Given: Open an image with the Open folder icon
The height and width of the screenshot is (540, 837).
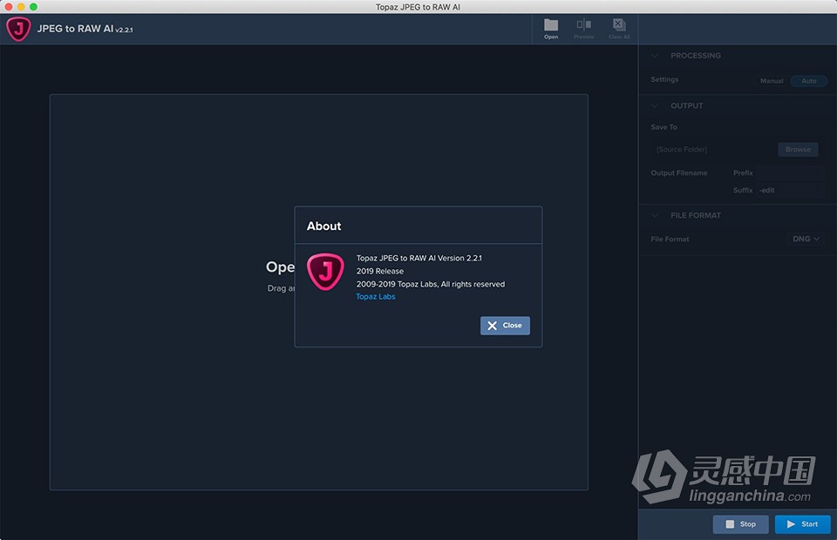Looking at the screenshot, I should tap(551, 28).
